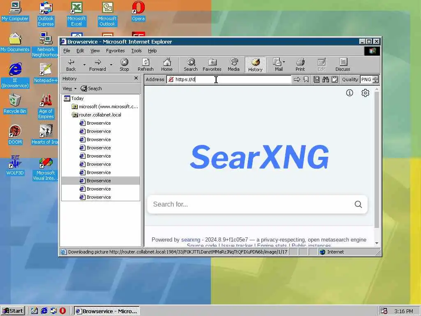The height and width of the screenshot is (316, 421).
Task: Open the Favorites menu in menu bar
Action: pyautogui.click(x=115, y=51)
